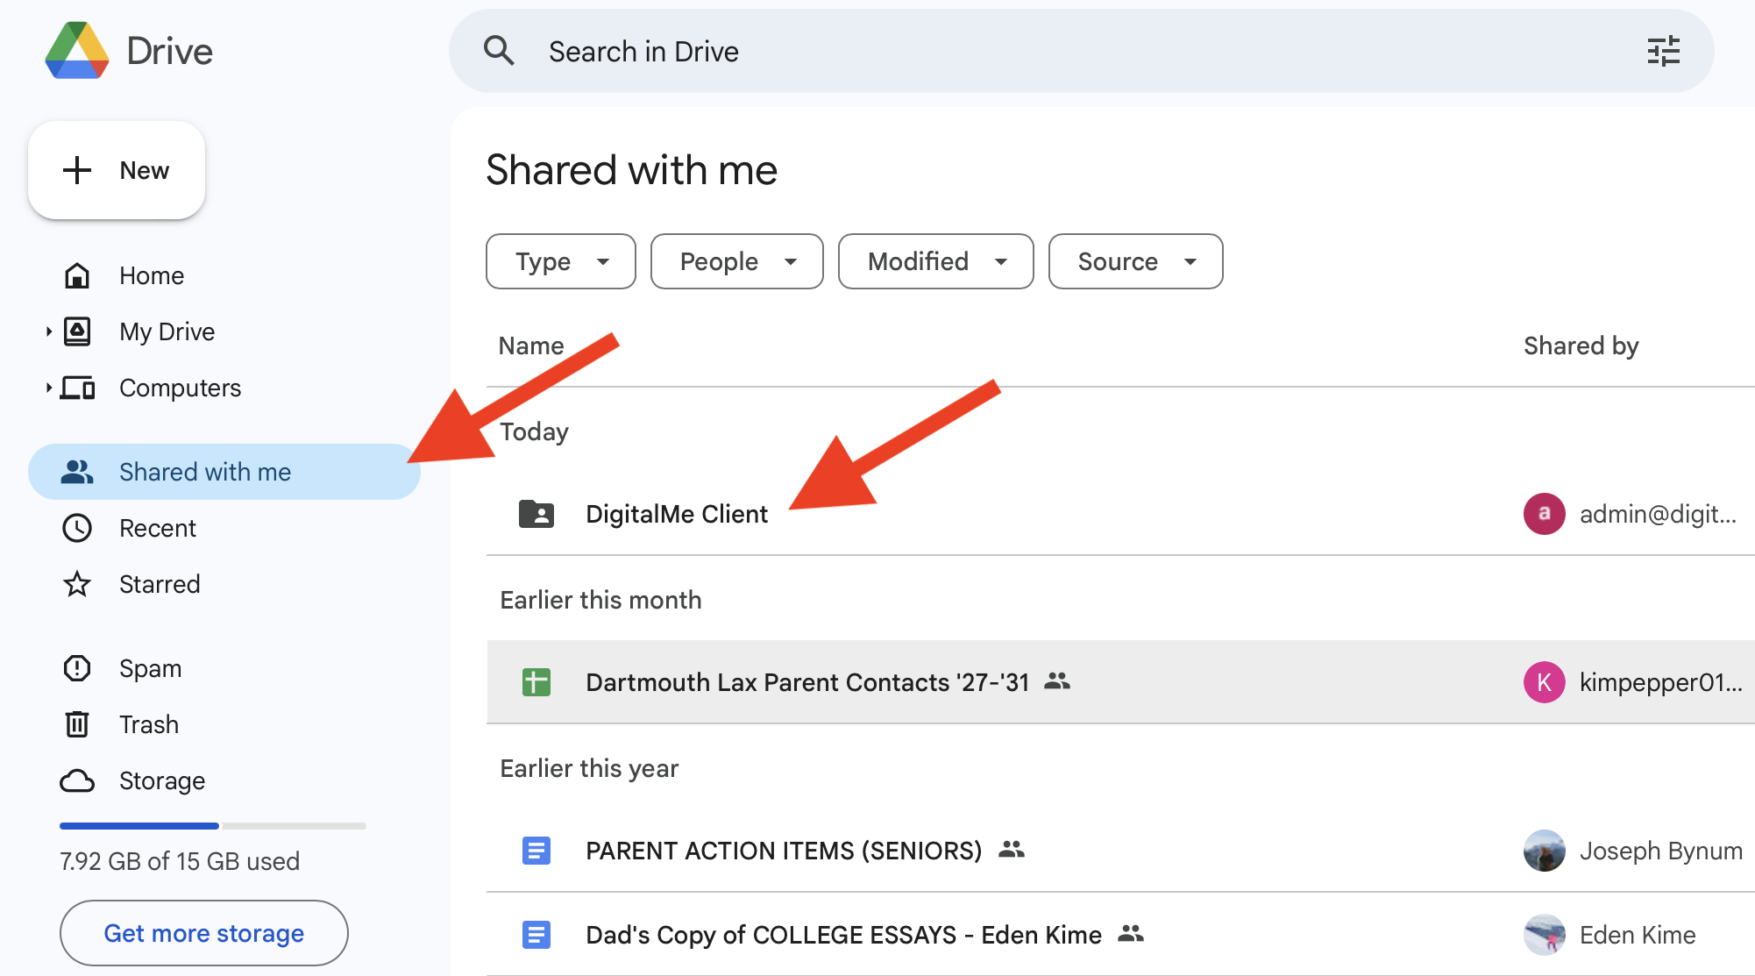Viewport: 1755px width, 976px height.
Task: Go to Recent in sidebar
Action: coord(158,528)
